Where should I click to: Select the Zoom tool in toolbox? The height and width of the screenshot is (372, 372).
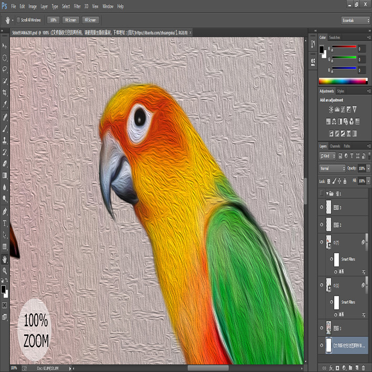5,270
